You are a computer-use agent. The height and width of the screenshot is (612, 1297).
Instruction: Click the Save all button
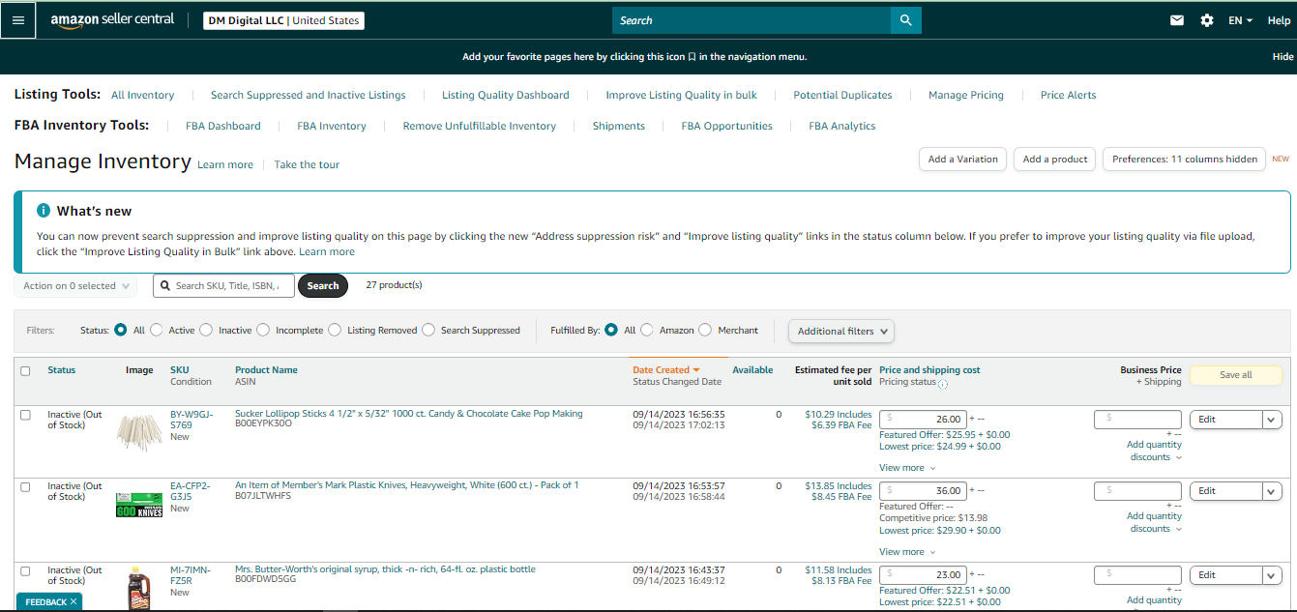1236,375
